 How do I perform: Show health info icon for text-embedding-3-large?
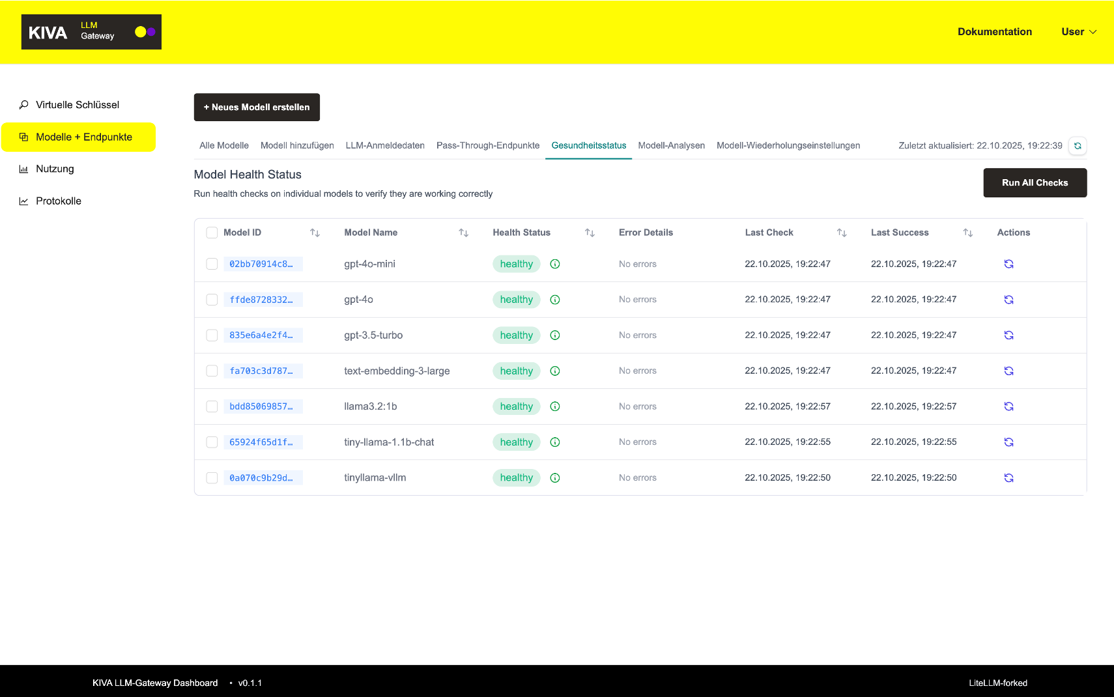tap(555, 371)
